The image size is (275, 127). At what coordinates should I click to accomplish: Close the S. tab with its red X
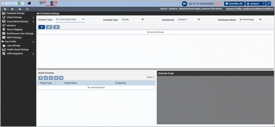click(x=55, y=2)
